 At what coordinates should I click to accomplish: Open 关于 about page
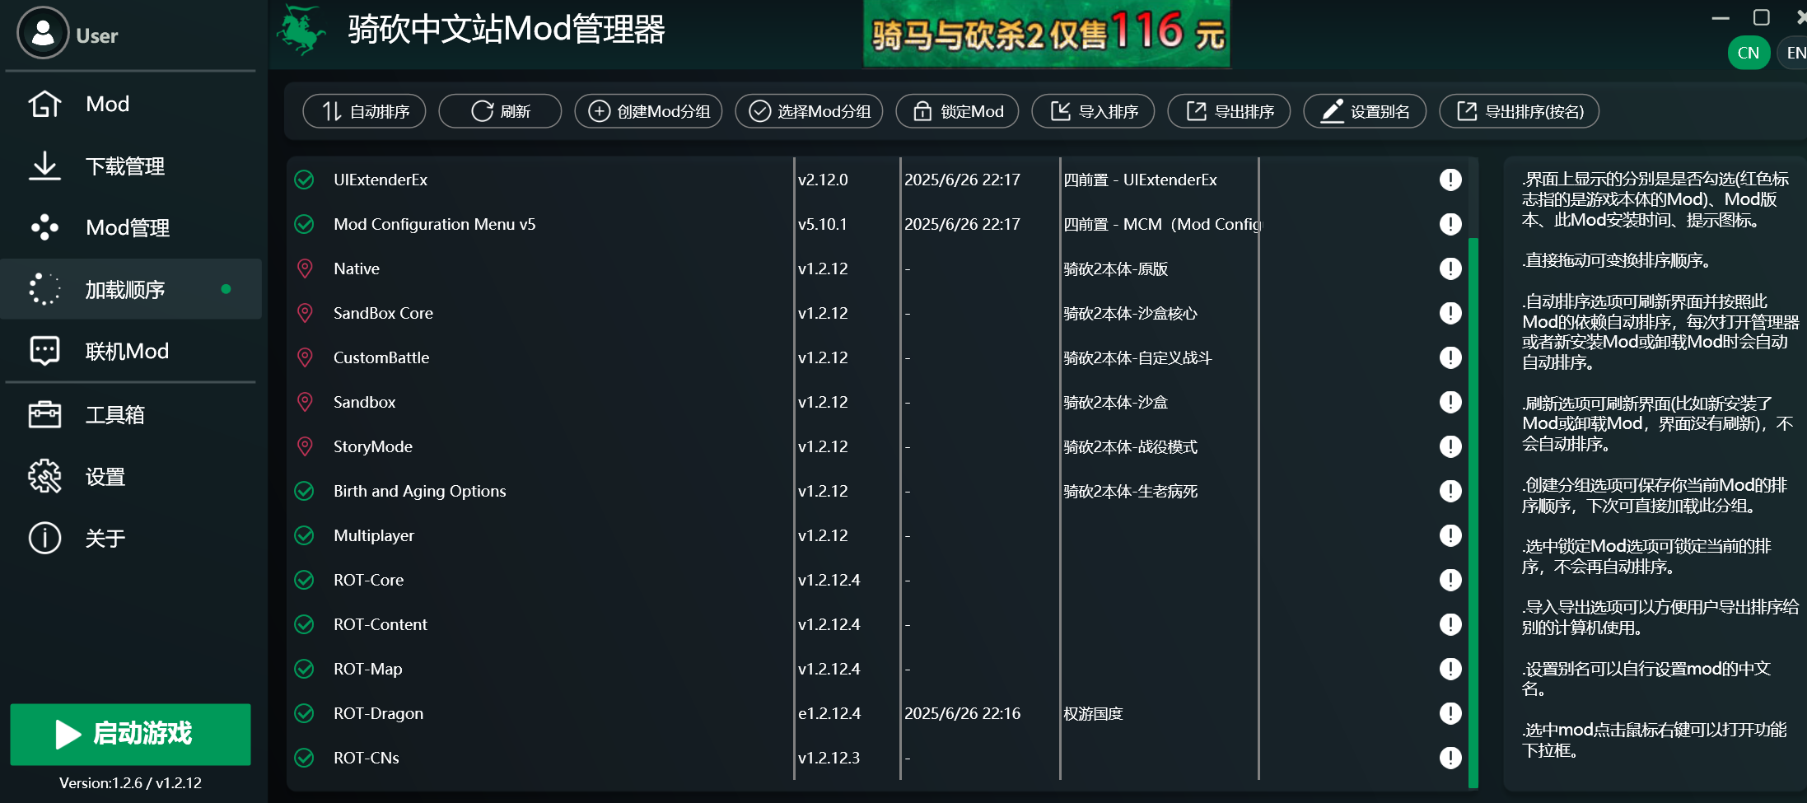(x=132, y=538)
